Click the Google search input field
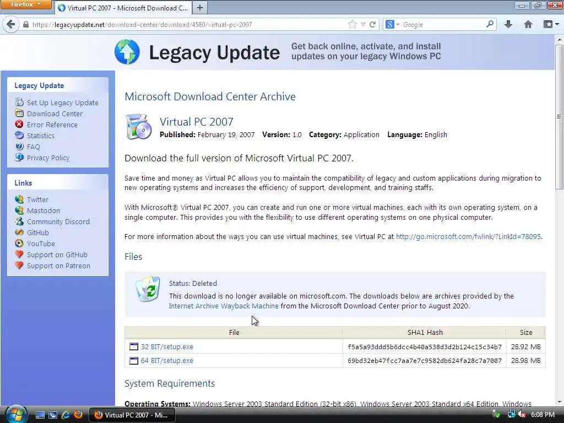This screenshot has width=564, height=423. click(443, 24)
